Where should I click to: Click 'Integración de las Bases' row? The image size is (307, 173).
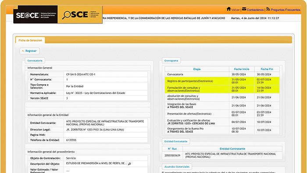(x=222, y=106)
